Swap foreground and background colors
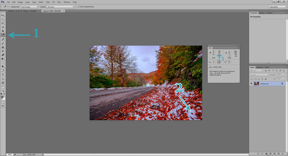 point(4,94)
